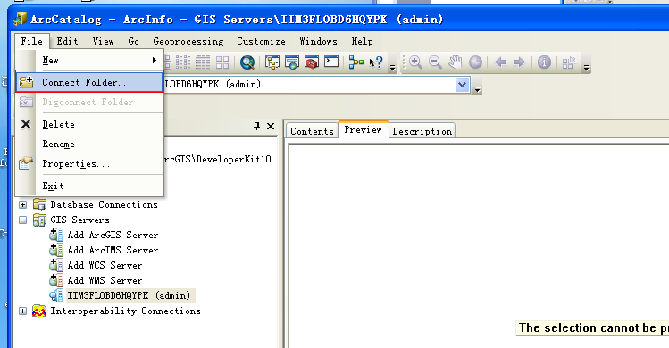Go forward to next extent arrow
This screenshot has height=348, width=669.
[x=519, y=62]
